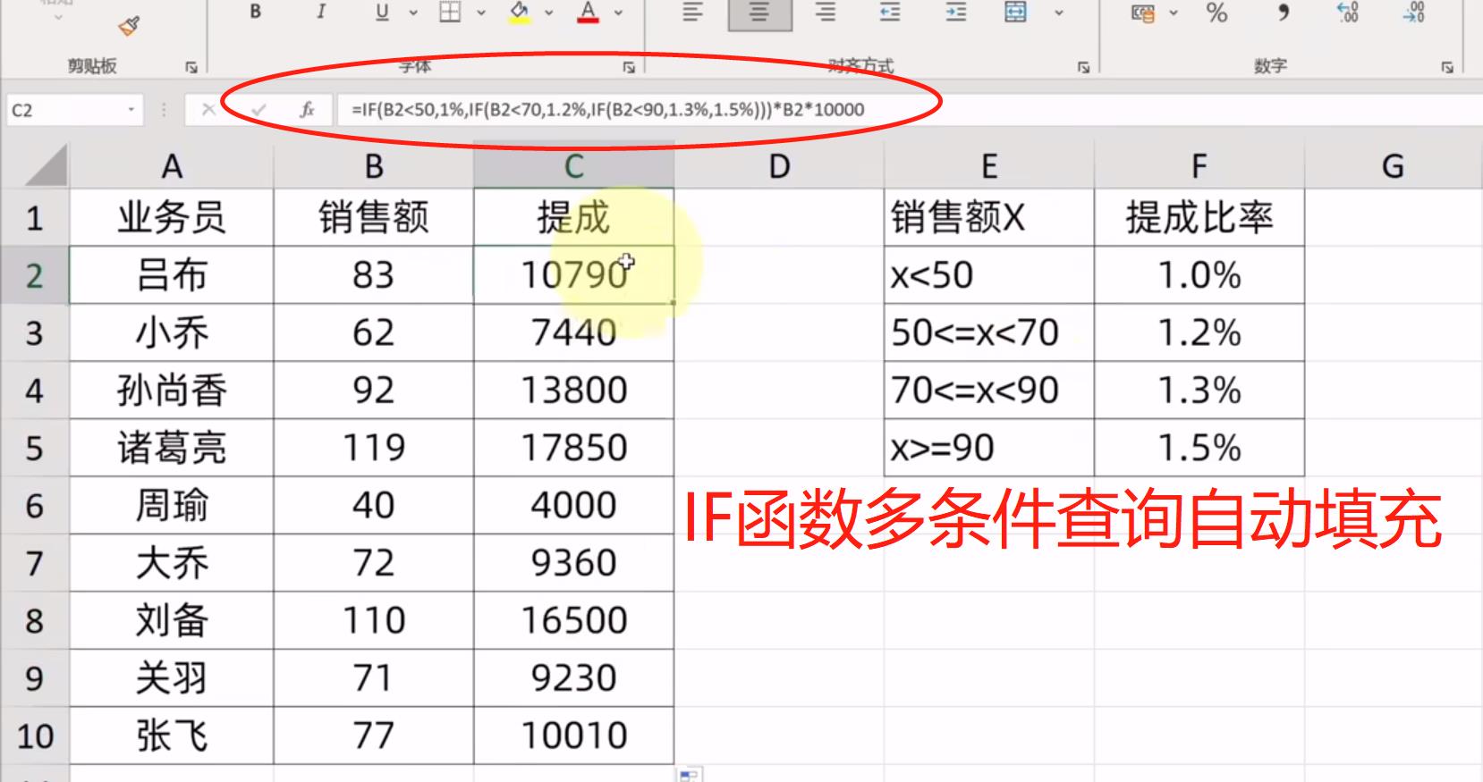Align text left

[x=692, y=13]
